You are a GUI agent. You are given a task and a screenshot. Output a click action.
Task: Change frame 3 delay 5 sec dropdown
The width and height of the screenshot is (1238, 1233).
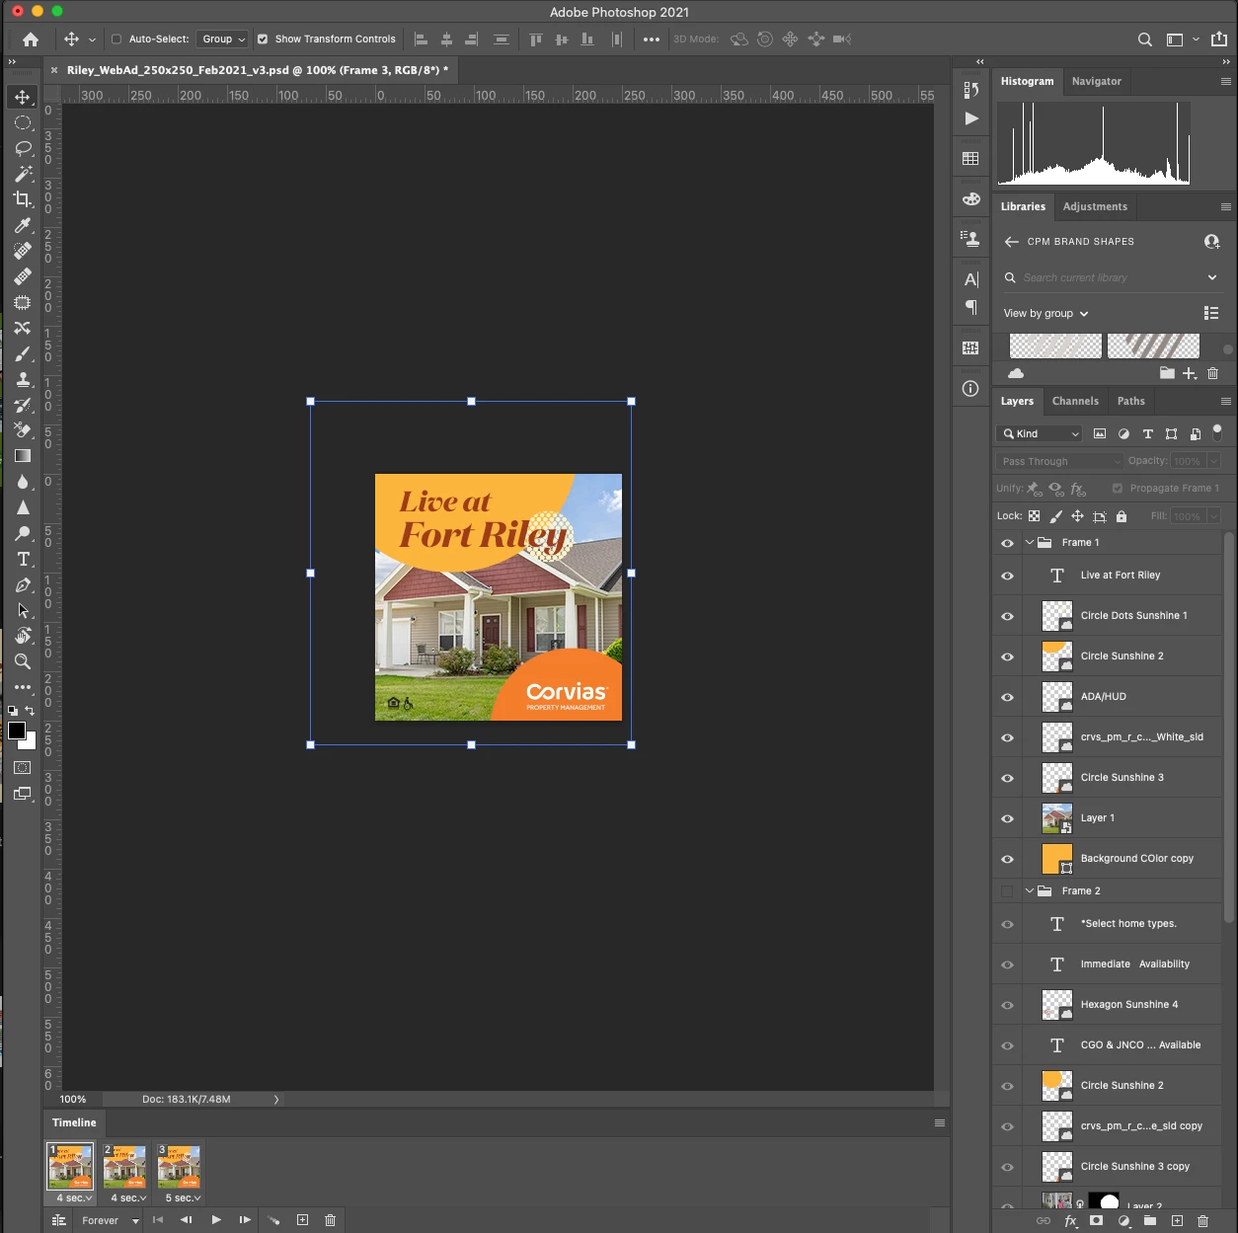pos(183,1197)
